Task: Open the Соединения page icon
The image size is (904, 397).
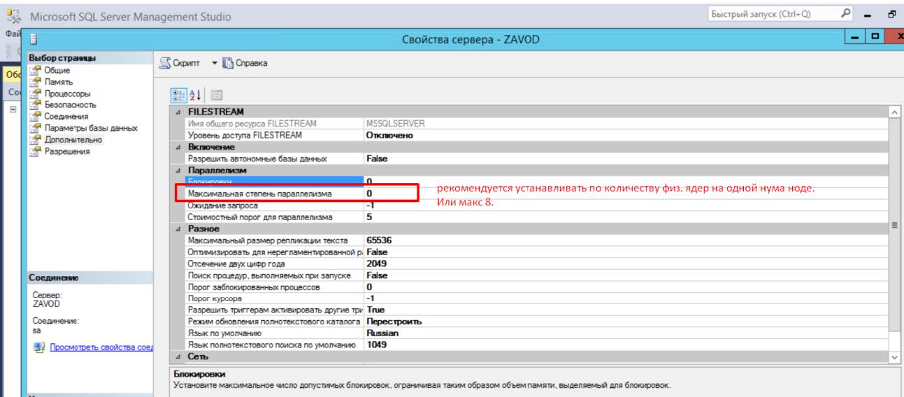Action: click(36, 117)
